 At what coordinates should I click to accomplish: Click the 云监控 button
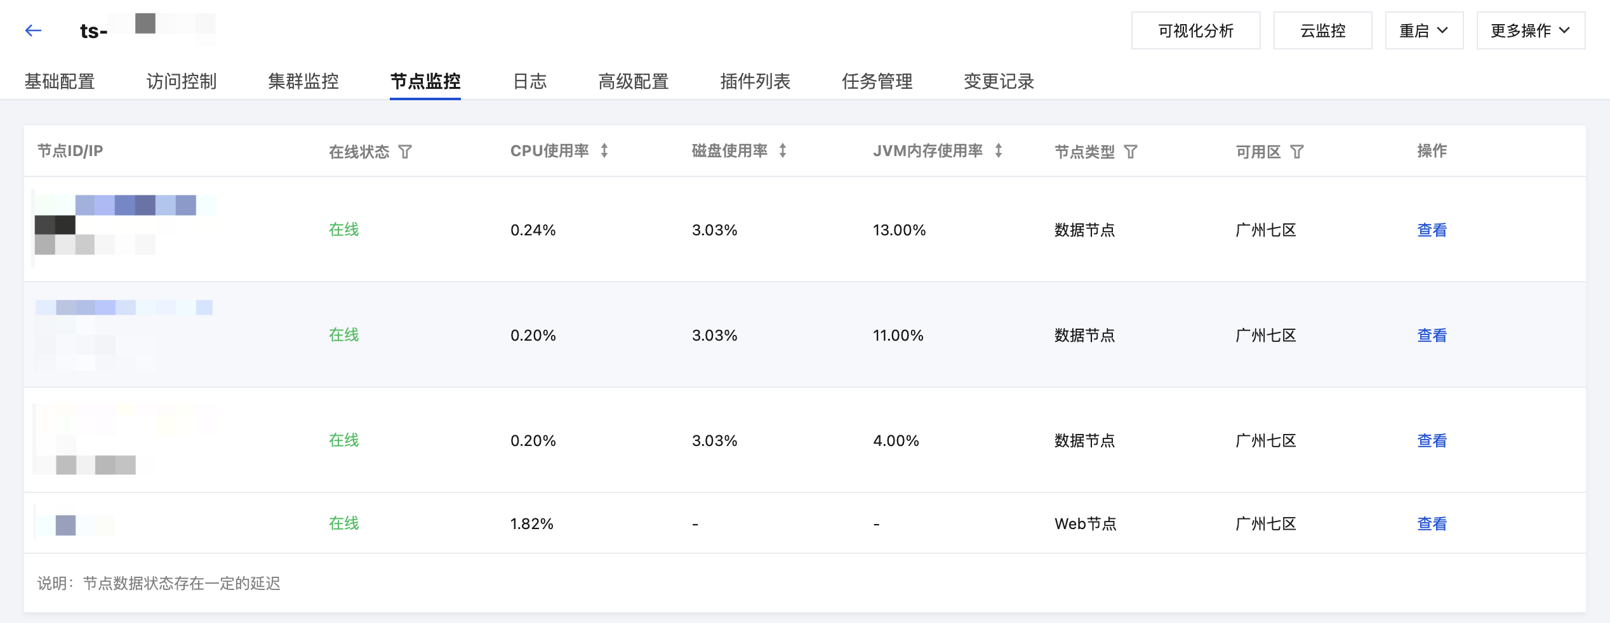pyautogui.click(x=1322, y=30)
